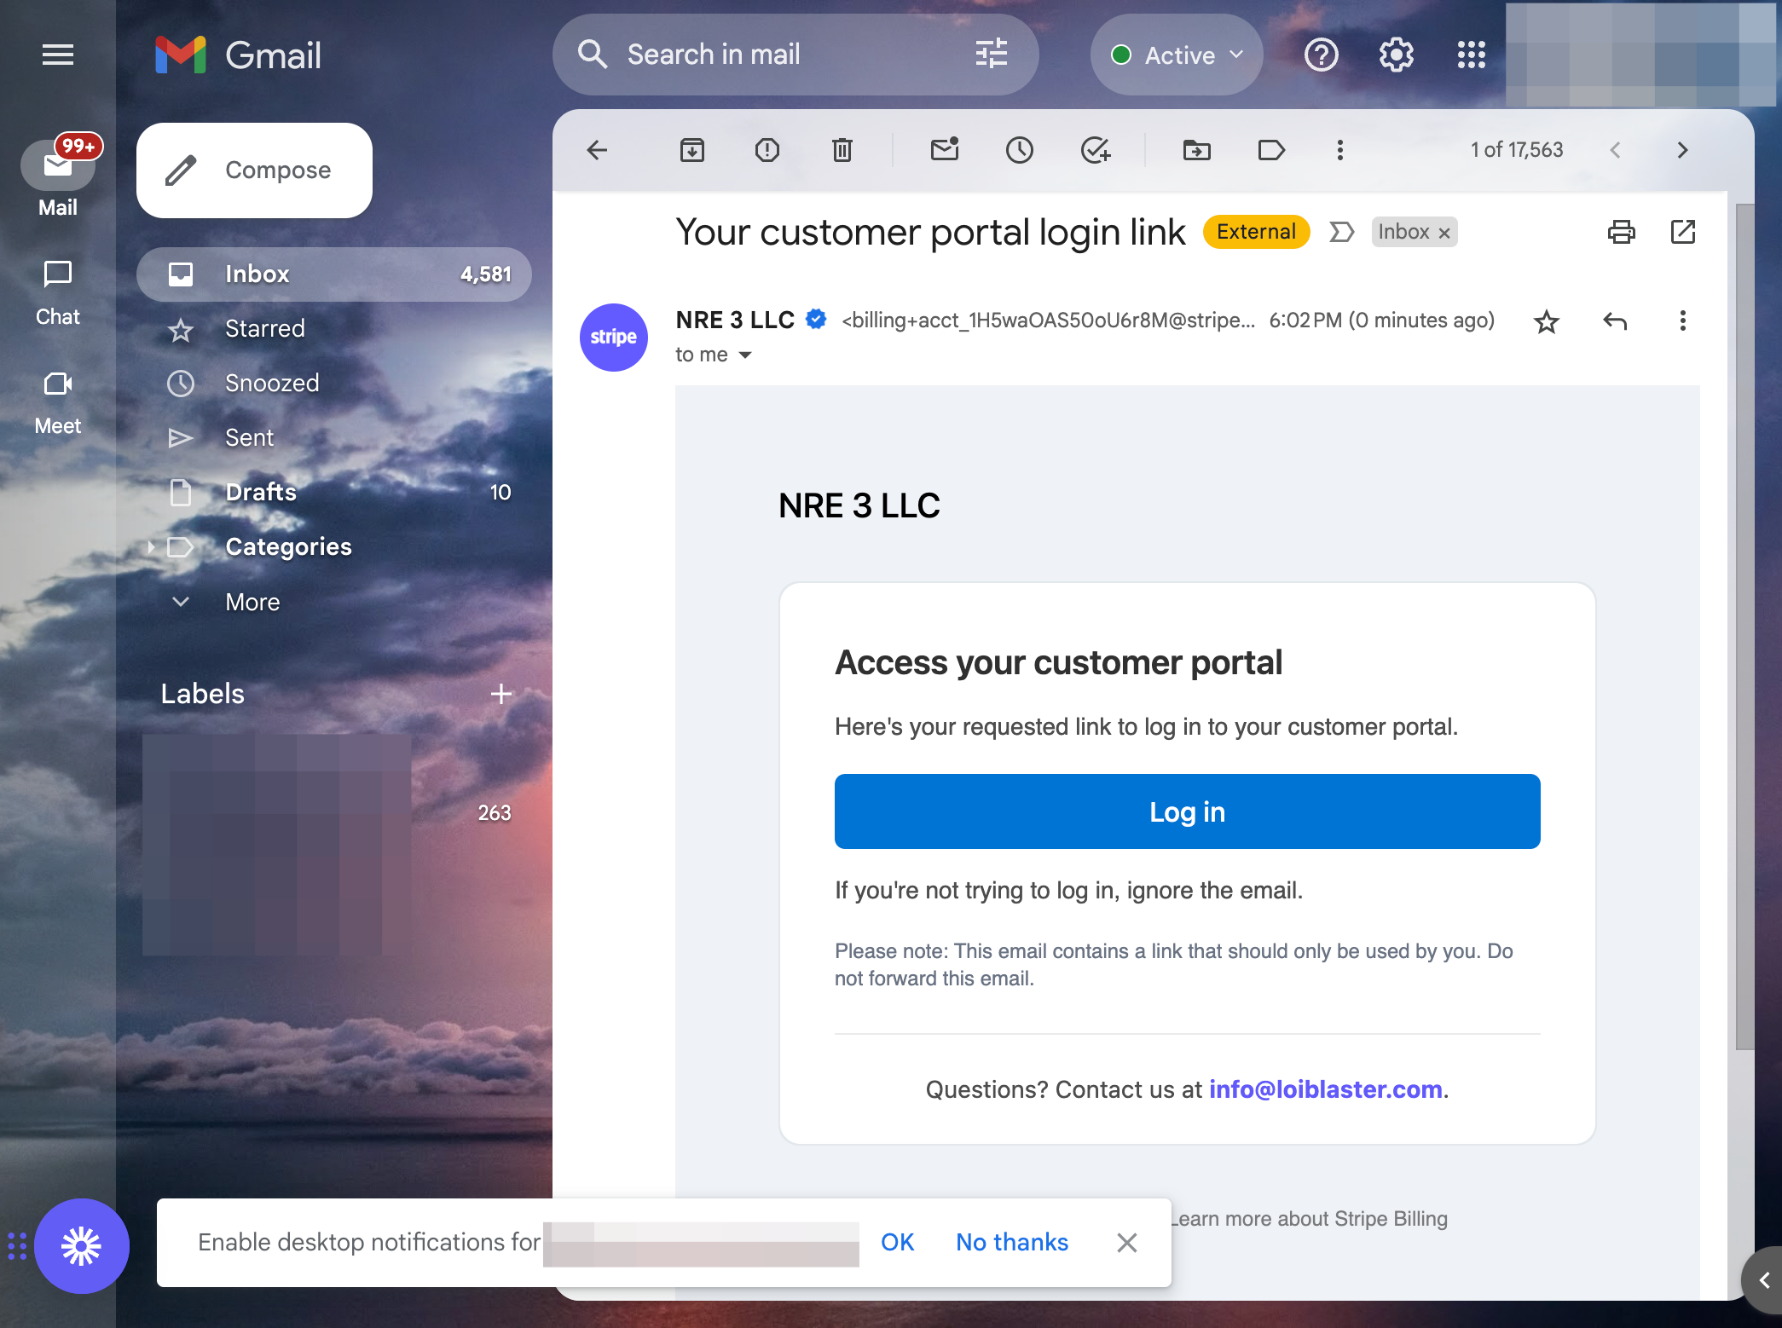This screenshot has width=1782, height=1328.
Task: Open Gmail settings gear
Action: [1397, 55]
